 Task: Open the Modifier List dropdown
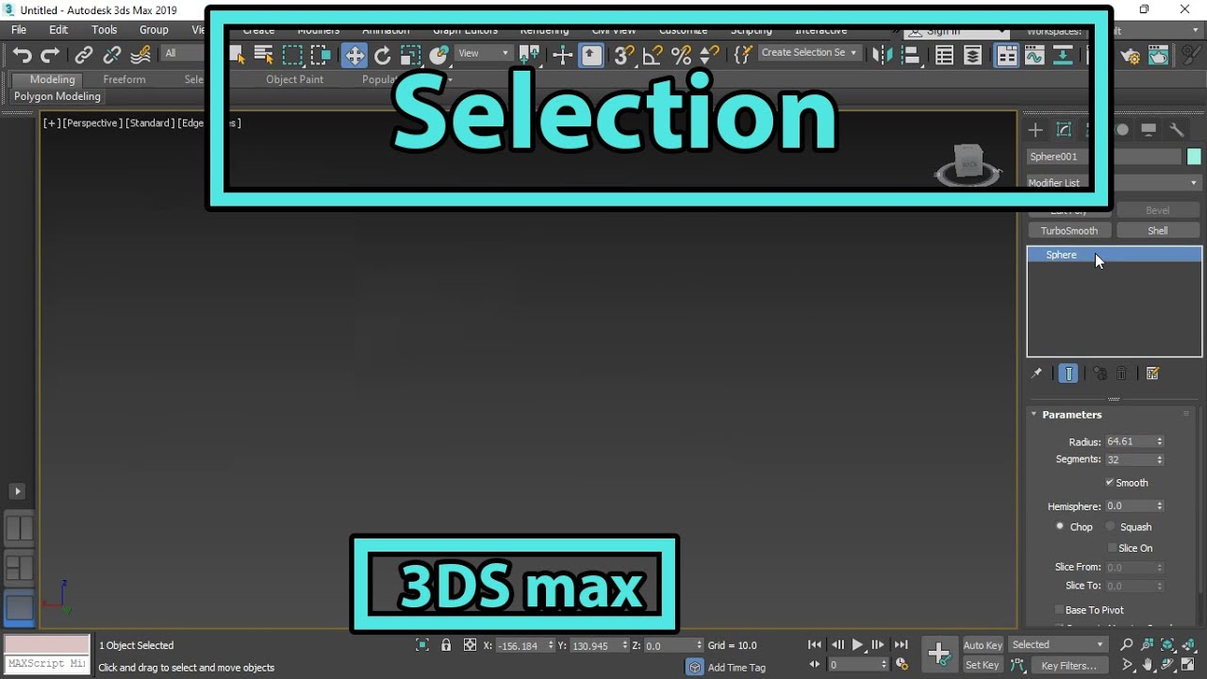point(1114,183)
